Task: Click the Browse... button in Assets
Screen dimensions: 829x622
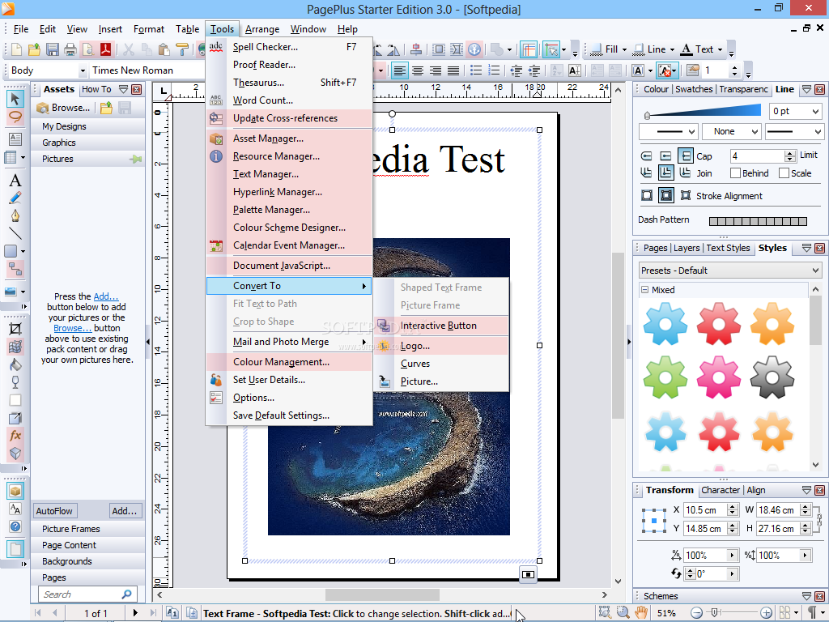Action: [63, 108]
